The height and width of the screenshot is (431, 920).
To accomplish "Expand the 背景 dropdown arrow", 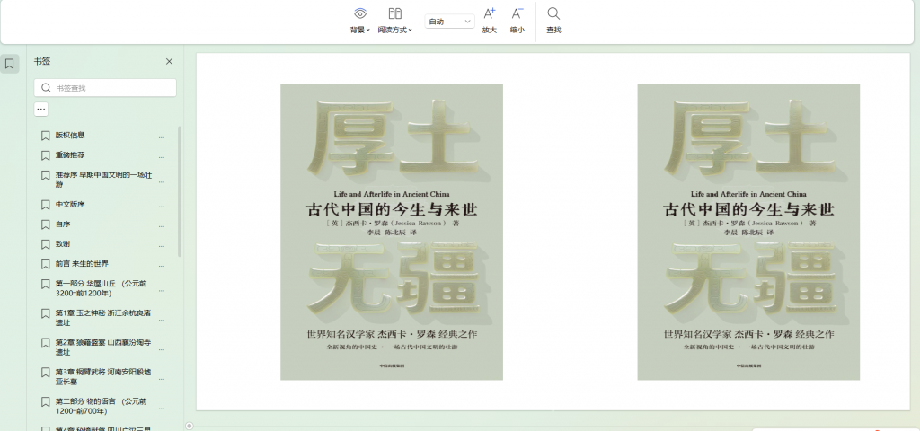I will pyautogui.click(x=367, y=30).
